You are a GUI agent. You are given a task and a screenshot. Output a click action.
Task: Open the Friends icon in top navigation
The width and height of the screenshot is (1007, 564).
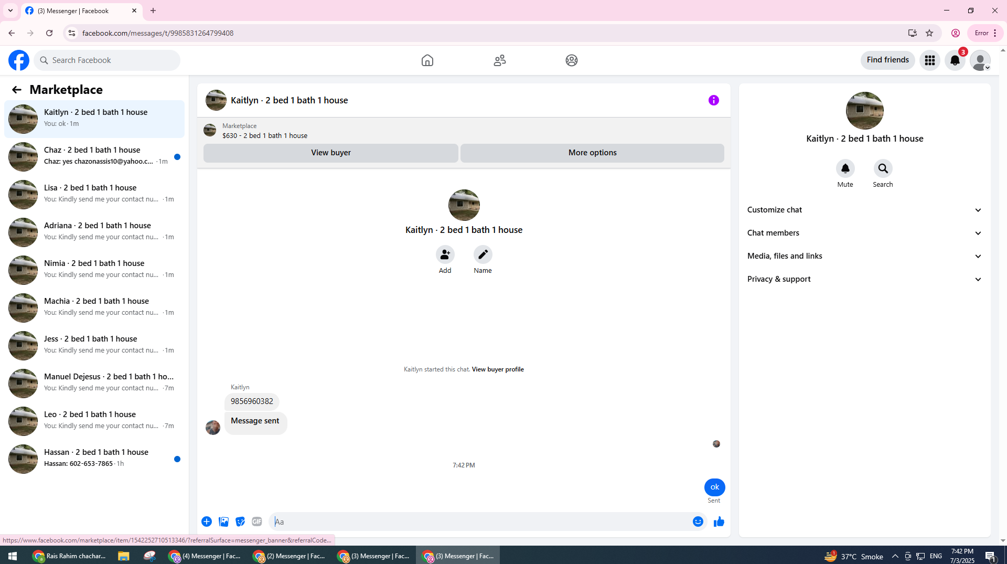(500, 60)
